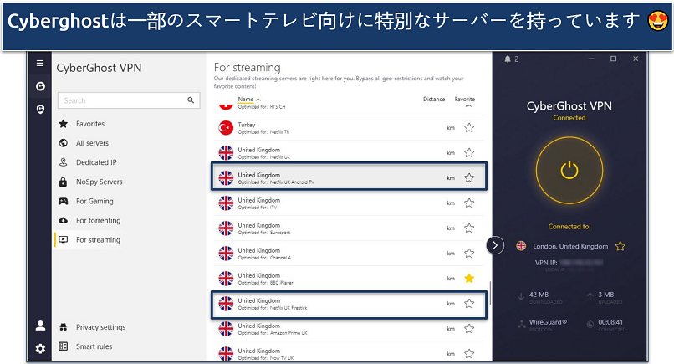Unfavorite the BBC iPlayer server star
The image size is (674, 364).
[469, 278]
